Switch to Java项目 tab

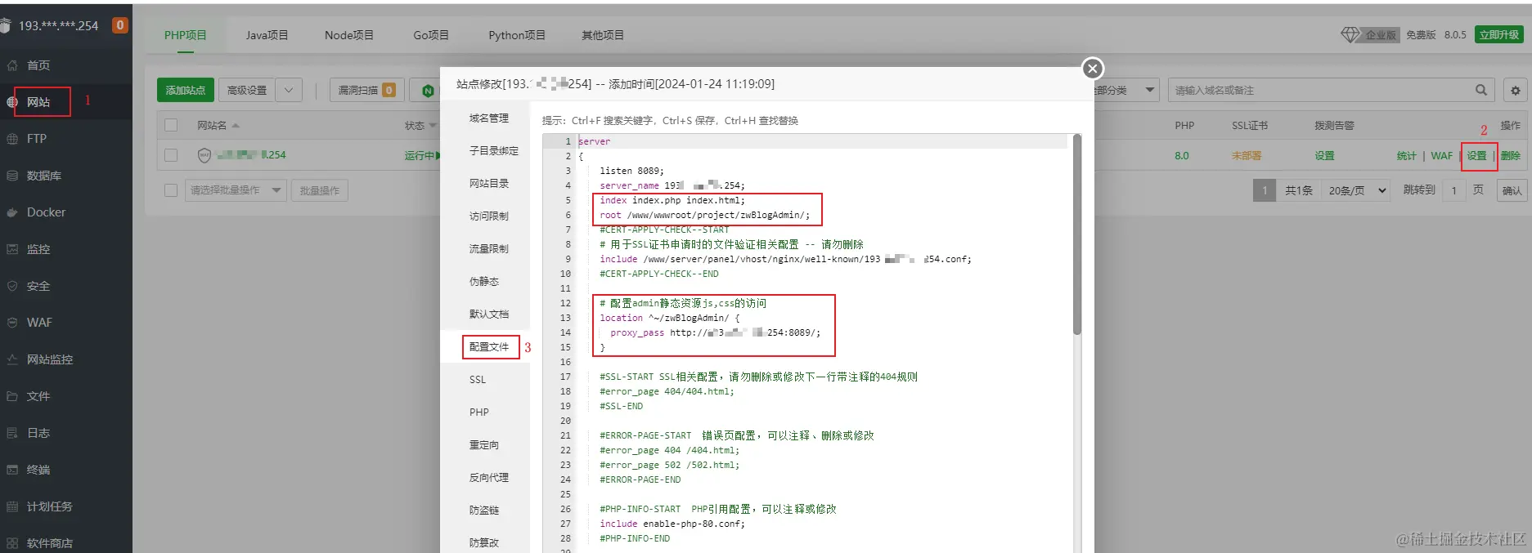coord(267,35)
